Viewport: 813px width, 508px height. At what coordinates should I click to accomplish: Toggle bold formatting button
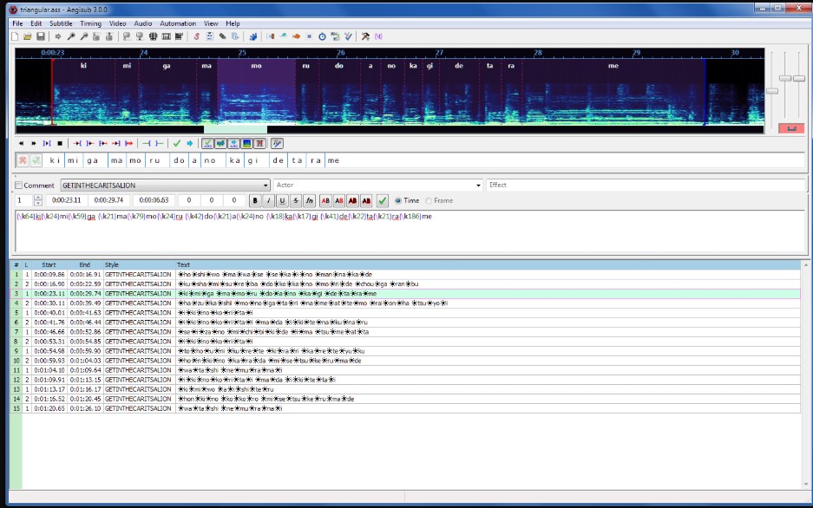[x=255, y=201]
